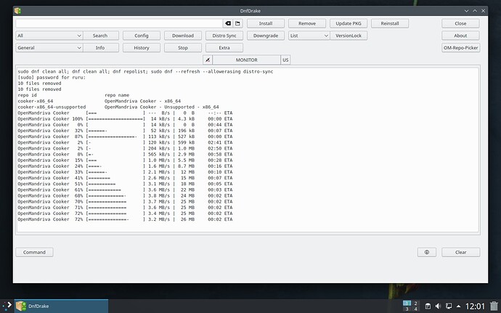501x313 pixels.
Task: Run Distro Sync
Action: 224,36
